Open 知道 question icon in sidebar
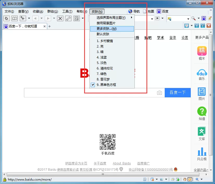The height and width of the screenshot is (184, 215). pos(202,111)
